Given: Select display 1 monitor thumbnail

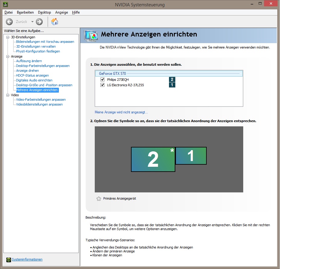Looking at the screenshot, I should (191, 156).
